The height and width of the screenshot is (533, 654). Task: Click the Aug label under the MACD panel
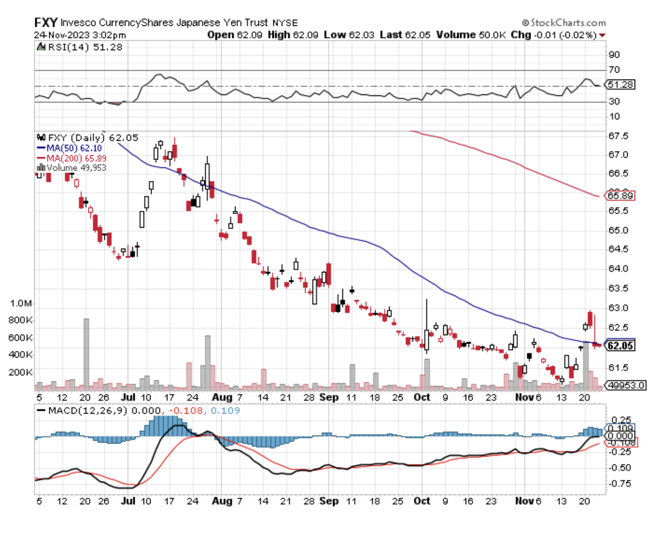[222, 501]
